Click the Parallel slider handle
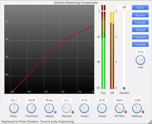The image size is (152, 124). coord(124,88)
